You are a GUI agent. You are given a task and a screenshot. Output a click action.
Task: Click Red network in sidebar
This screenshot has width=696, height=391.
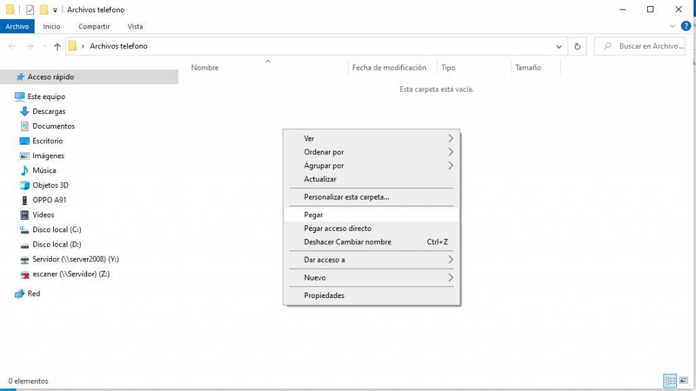coord(33,294)
